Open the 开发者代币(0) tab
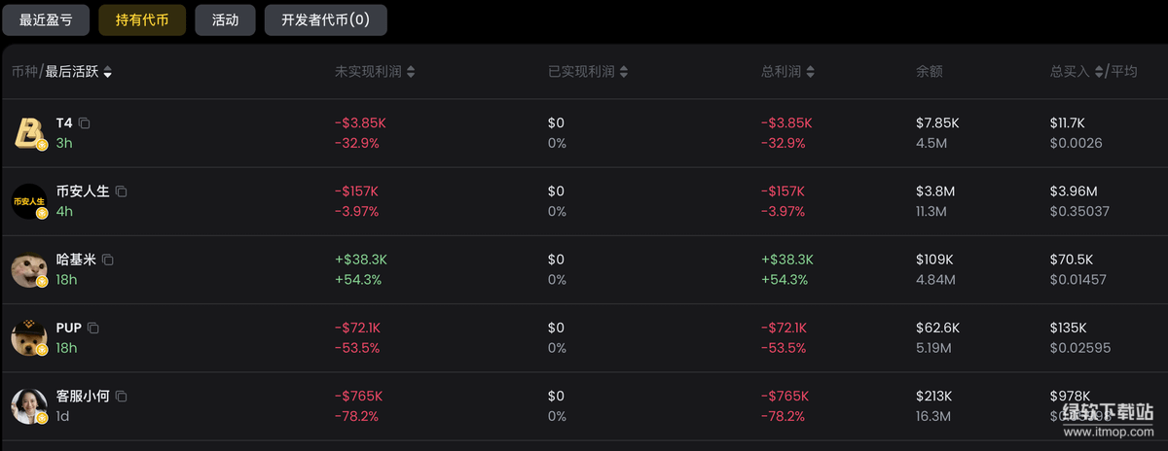The width and height of the screenshot is (1168, 451). (325, 19)
